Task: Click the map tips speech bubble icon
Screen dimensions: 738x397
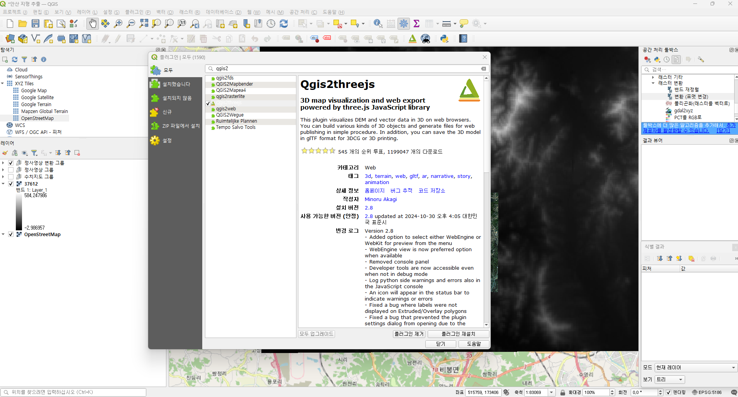Action: [x=464, y=24]
